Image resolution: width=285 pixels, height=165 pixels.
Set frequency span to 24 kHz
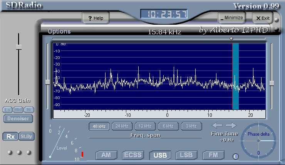click(122, 126)
